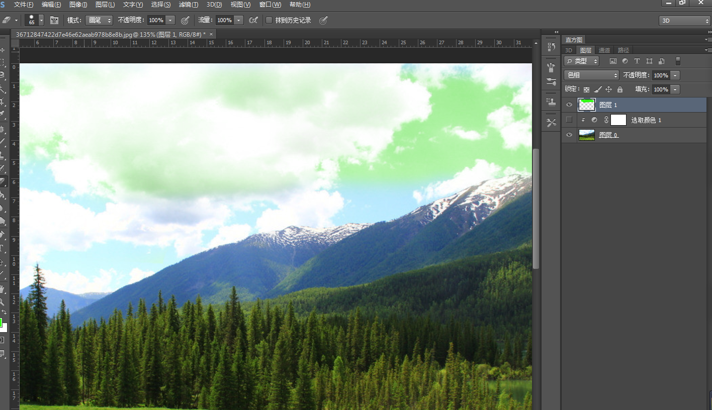712x410 pixels.
Task: Expand the layer 不透明度 slider arrow
Action: 675,75
